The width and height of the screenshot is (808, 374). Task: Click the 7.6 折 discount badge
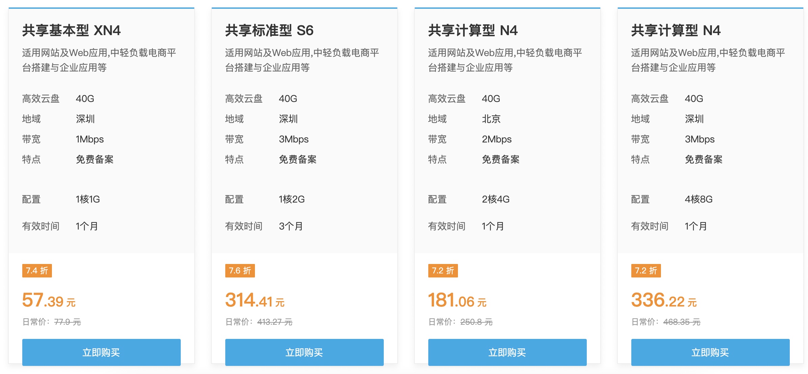(240, 271)
